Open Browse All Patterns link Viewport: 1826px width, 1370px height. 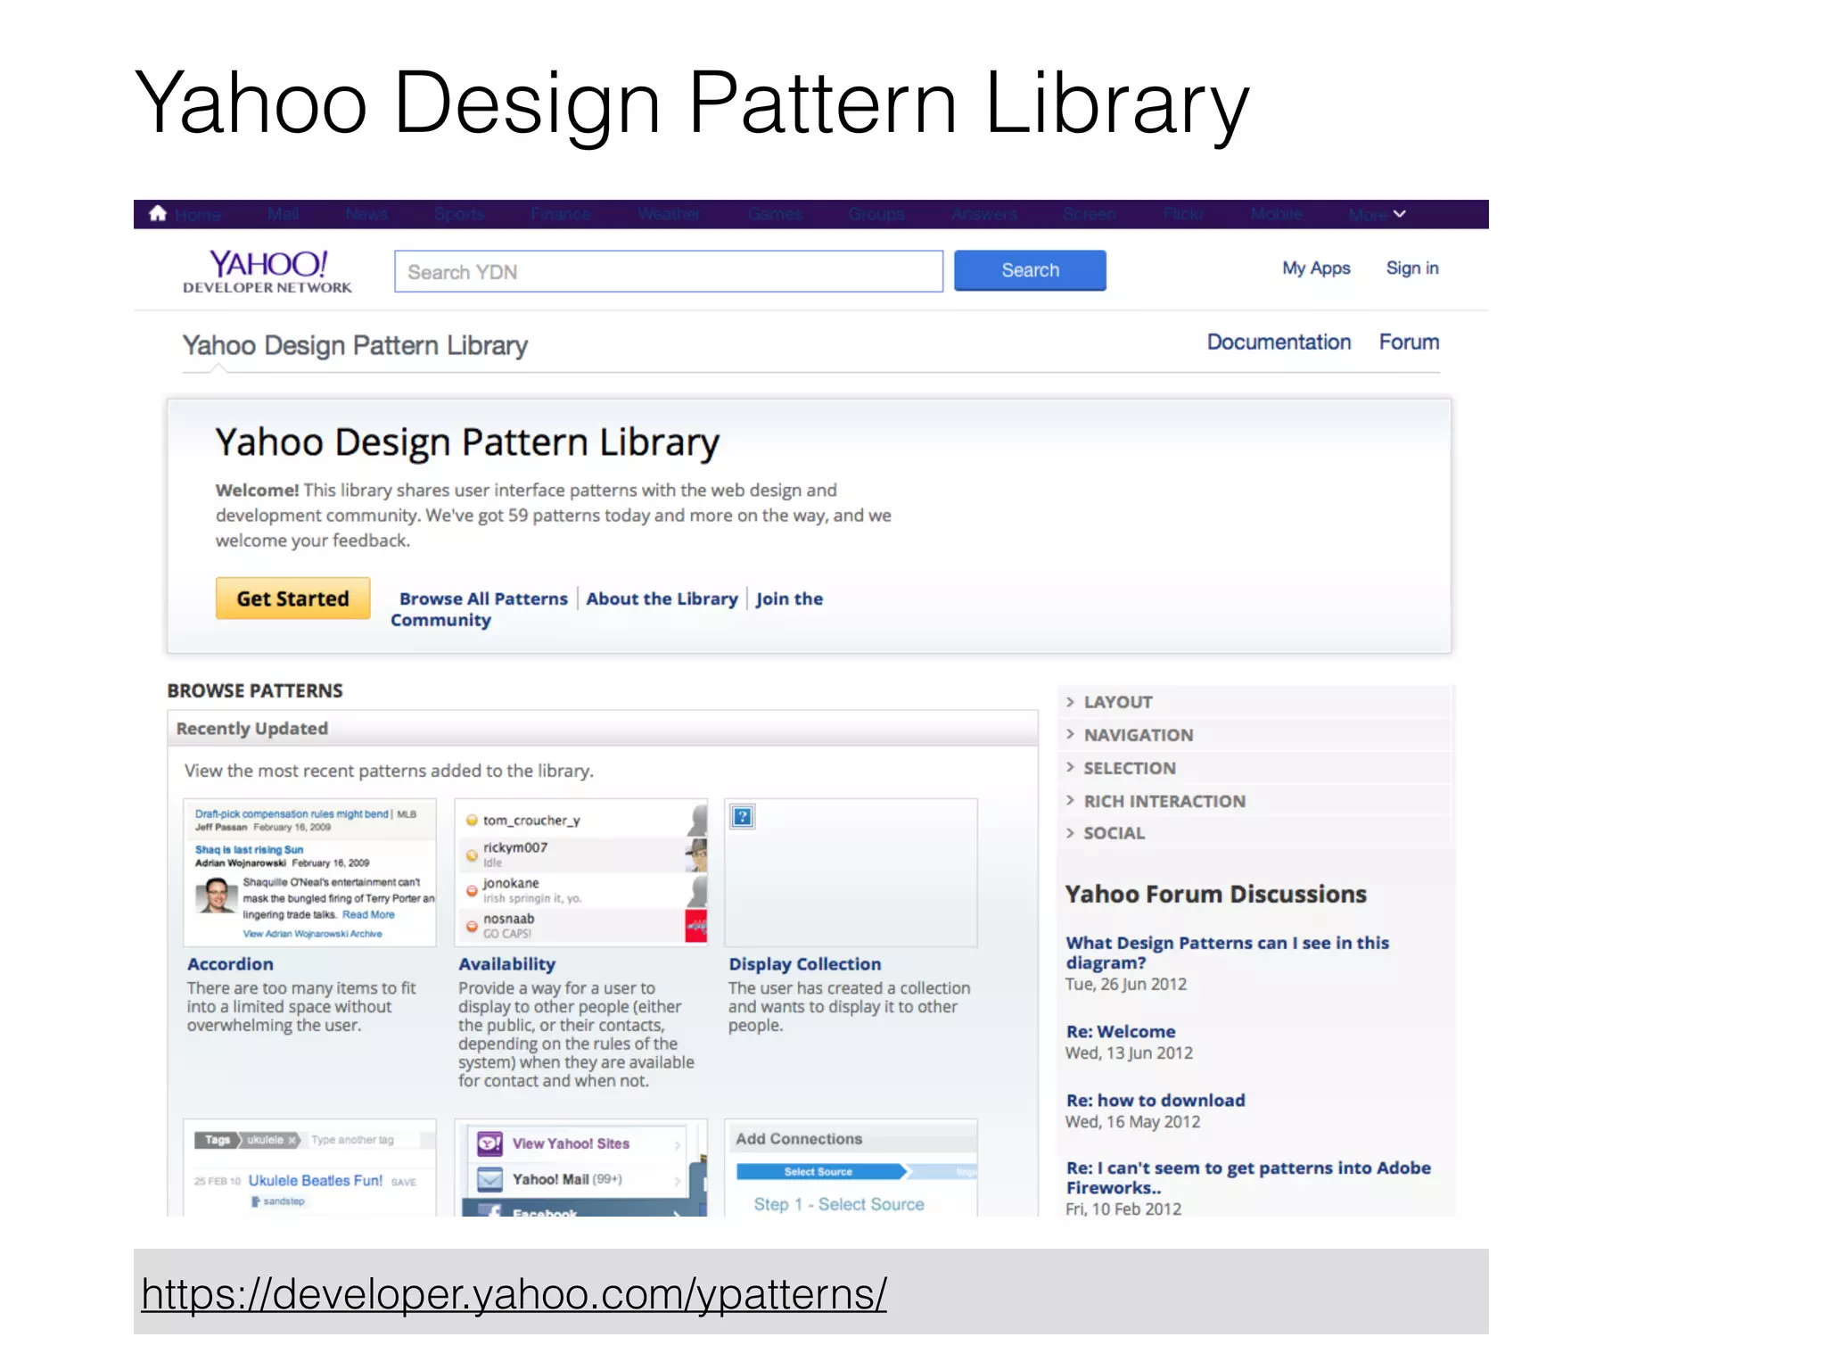click(x=483, y=598)
